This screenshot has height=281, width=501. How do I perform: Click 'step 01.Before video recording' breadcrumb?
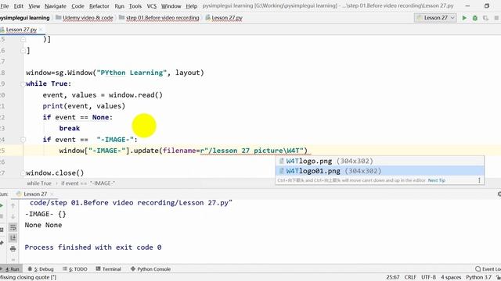pyautogui.click(x=162, y=18)
